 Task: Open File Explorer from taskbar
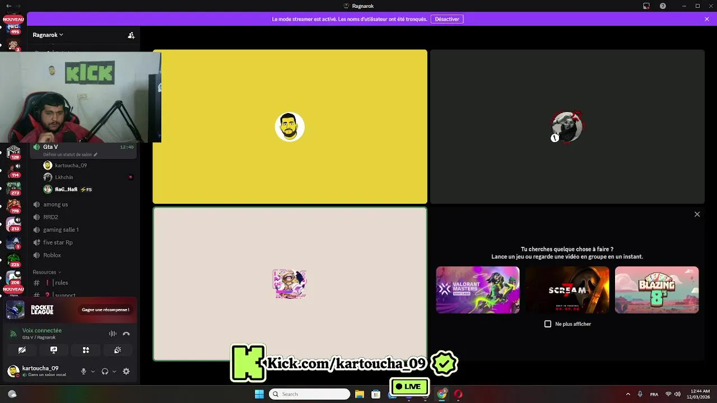pos(360,394)
